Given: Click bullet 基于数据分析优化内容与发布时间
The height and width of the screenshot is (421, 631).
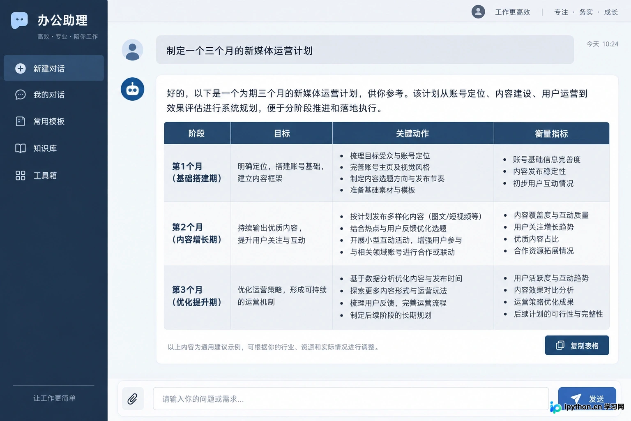Looking at the screenshot, I should 406,279.
